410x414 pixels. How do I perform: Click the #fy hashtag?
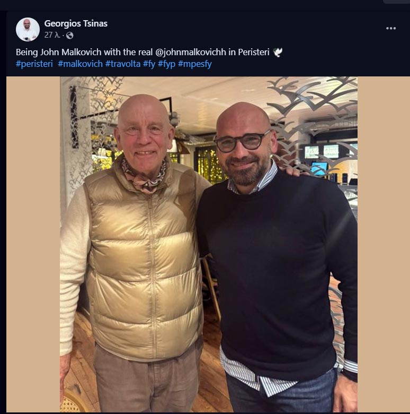tap(149, 64)
